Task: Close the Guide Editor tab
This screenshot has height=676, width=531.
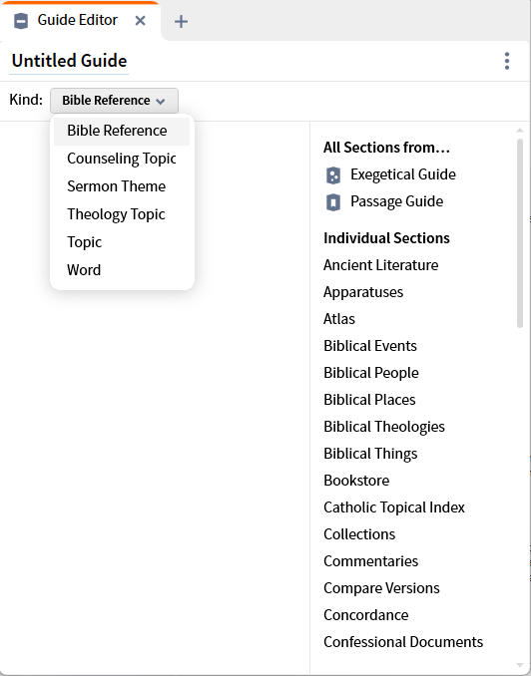Action: pos(140,20)
